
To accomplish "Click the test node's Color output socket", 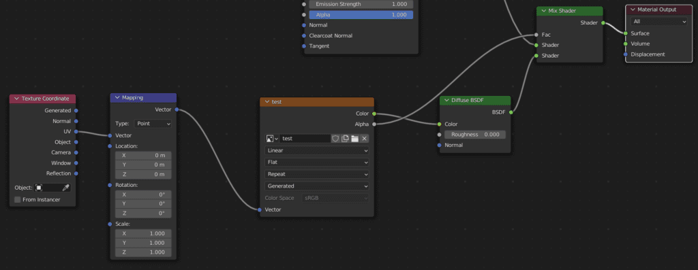I will click(x=374, y=114).
